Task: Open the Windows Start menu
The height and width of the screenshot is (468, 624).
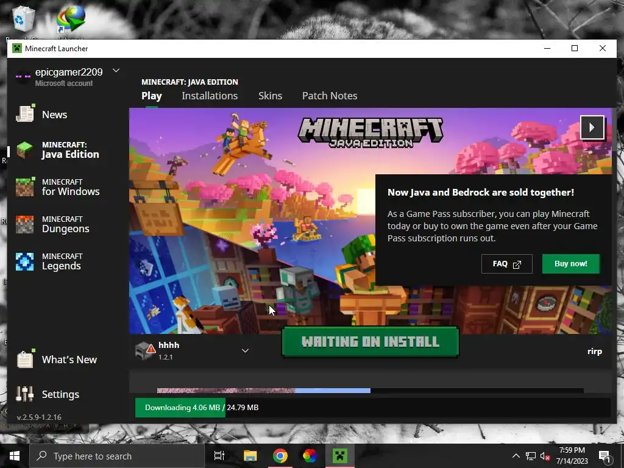Action: point(15,456)
